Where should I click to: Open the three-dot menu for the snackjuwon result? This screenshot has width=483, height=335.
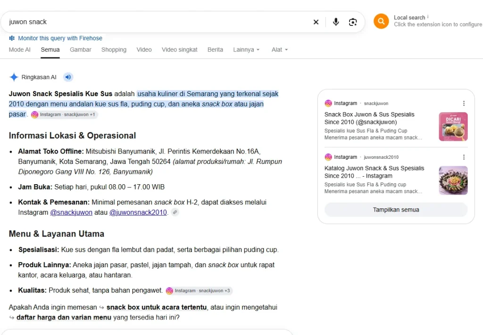pos(464,103)
